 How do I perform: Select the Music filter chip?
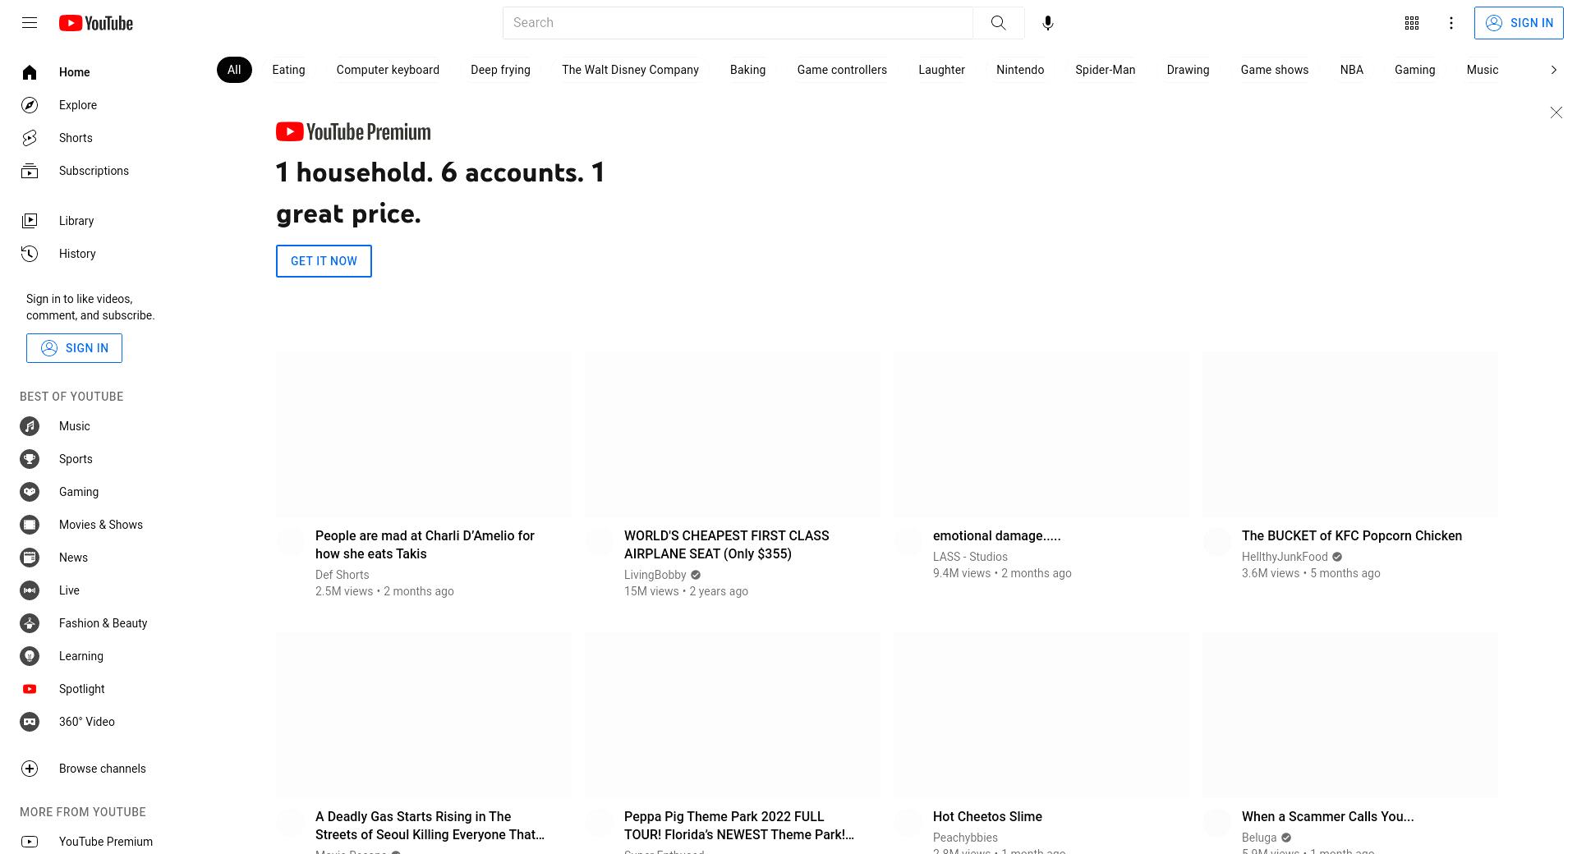coord(1483,70)
